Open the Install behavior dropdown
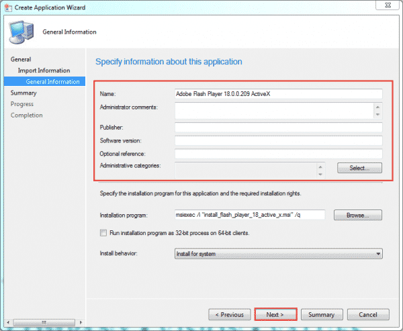 click(278, 254)
